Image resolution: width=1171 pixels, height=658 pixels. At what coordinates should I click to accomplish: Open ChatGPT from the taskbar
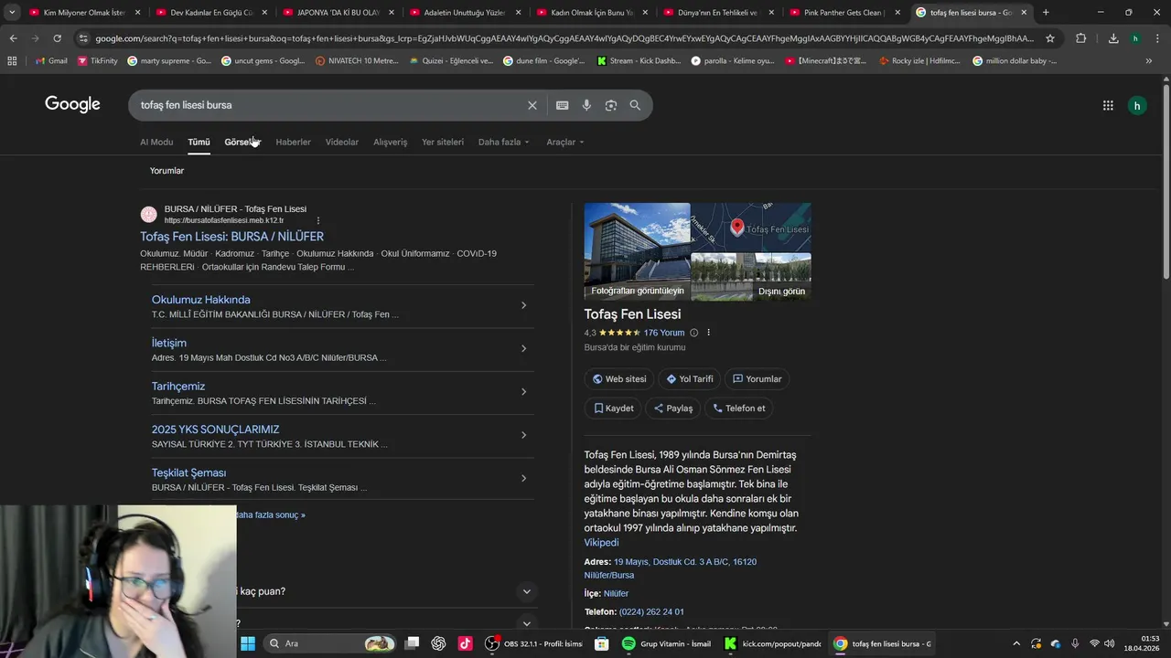tap(438, 643)
